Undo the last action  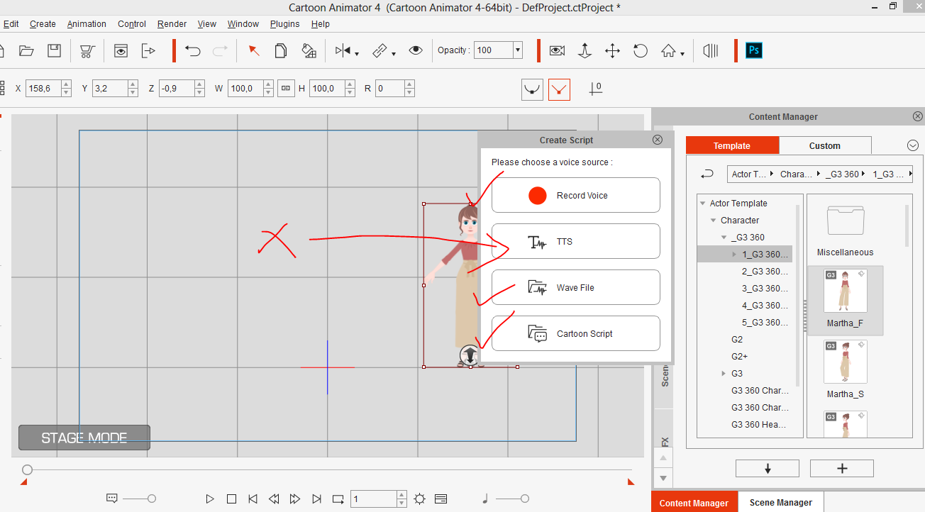193,50
